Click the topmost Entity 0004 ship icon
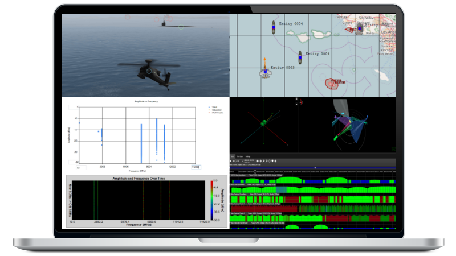 [274, 26]
